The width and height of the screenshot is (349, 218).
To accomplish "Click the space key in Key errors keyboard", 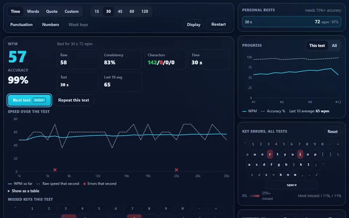I will pyautogui.click(x=292, y=185).
